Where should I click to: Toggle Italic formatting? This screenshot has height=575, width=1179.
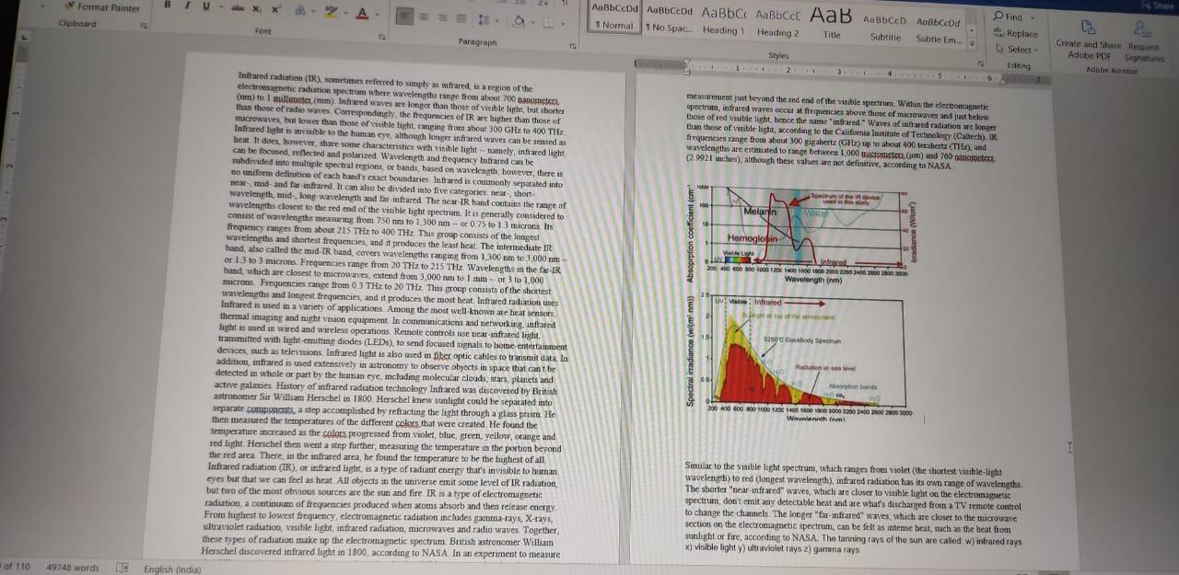(x=186, y=6)
